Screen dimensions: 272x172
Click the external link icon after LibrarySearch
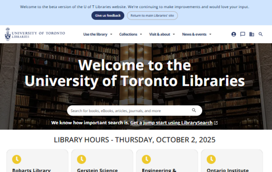pyautogui.click(x=216, y=123)
